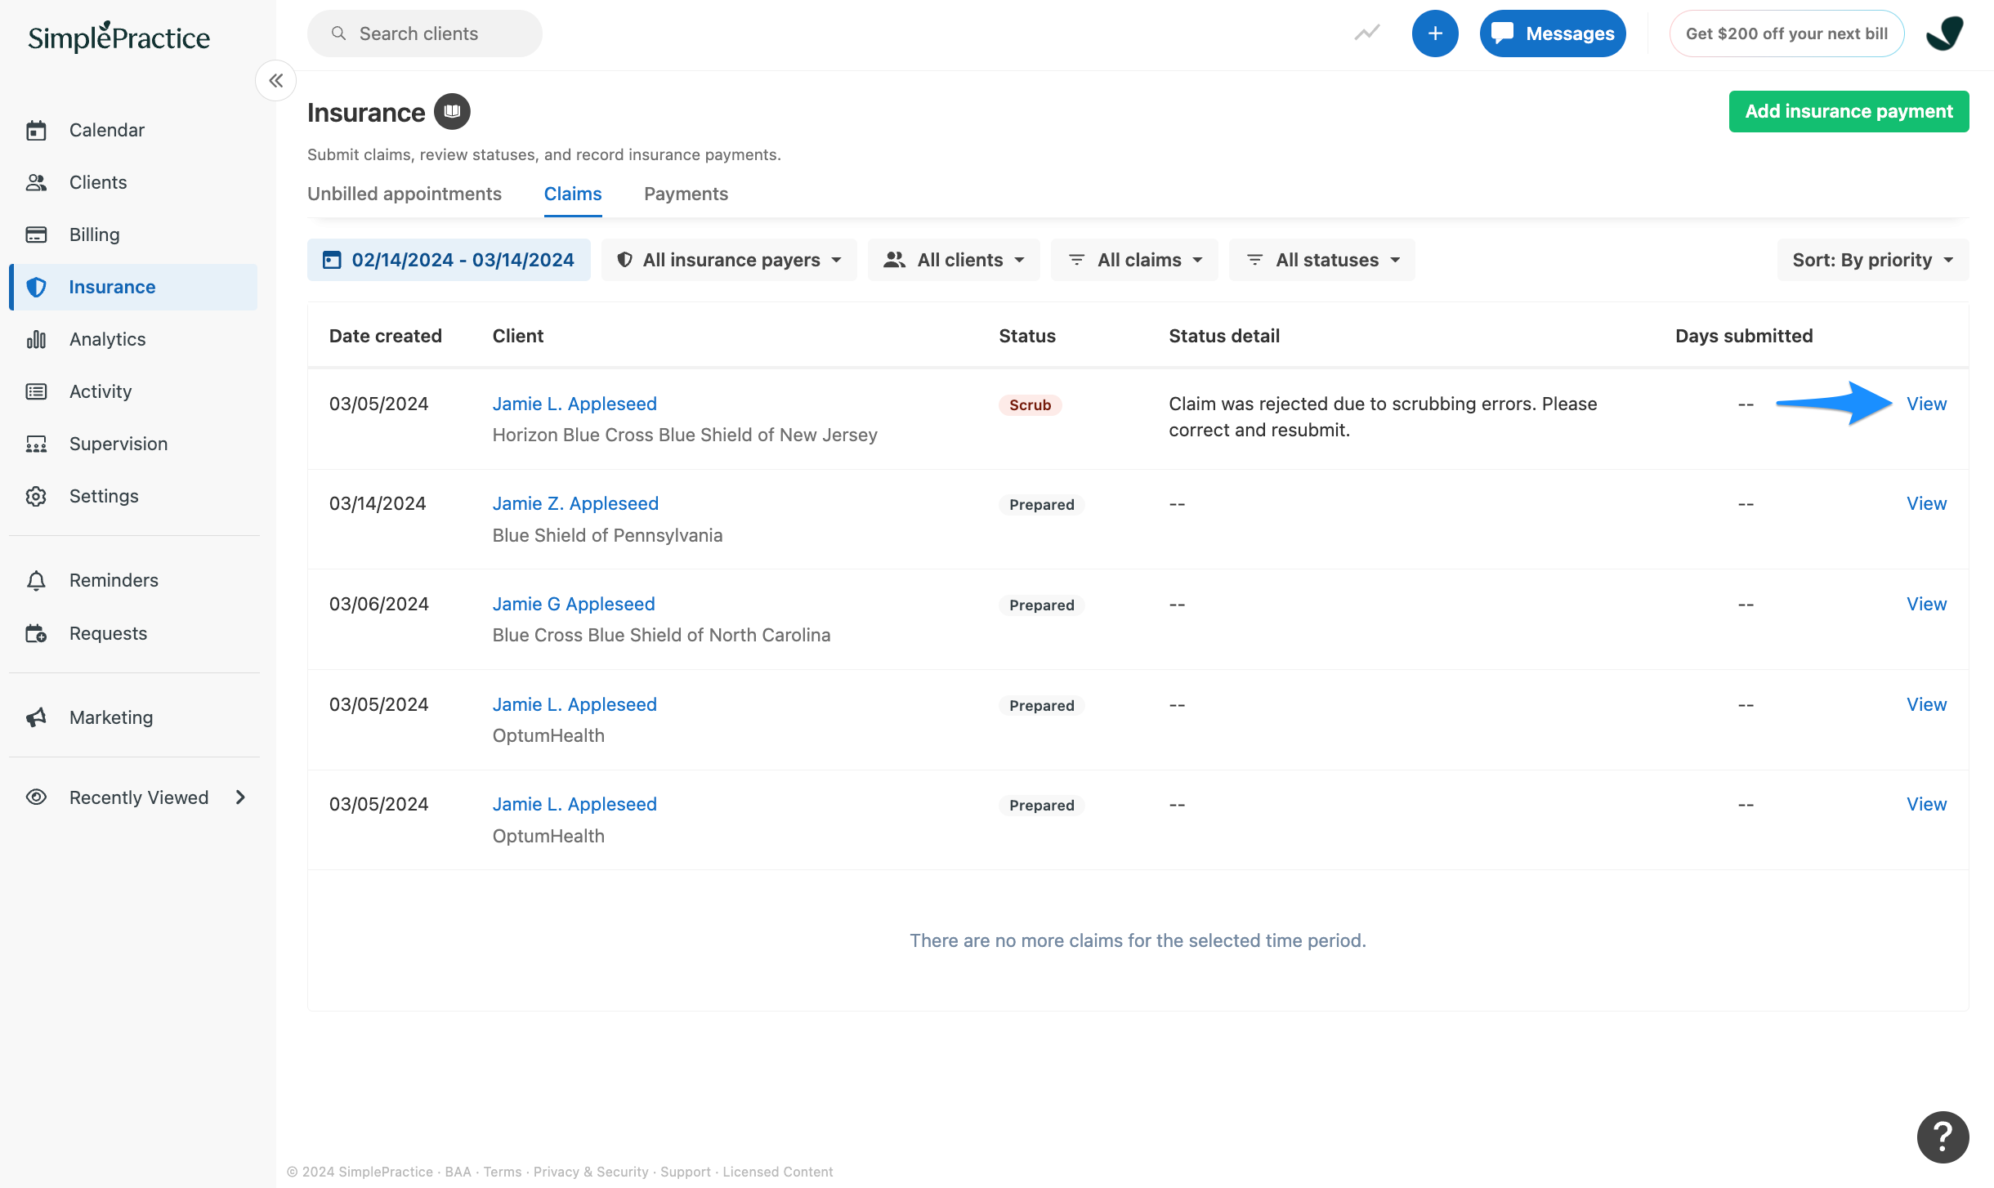The width and height of the screenshot is (1994, 1188).
Task: Click the filter icon on All statuses
Action: coord(1255,260)
